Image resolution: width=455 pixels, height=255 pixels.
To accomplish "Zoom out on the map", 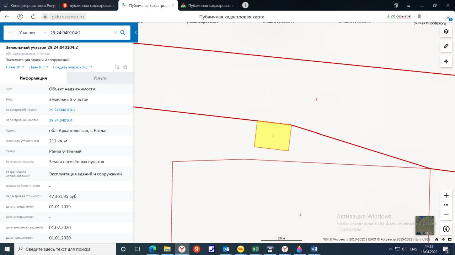I will pyautogui.click(x=446, y=214).
